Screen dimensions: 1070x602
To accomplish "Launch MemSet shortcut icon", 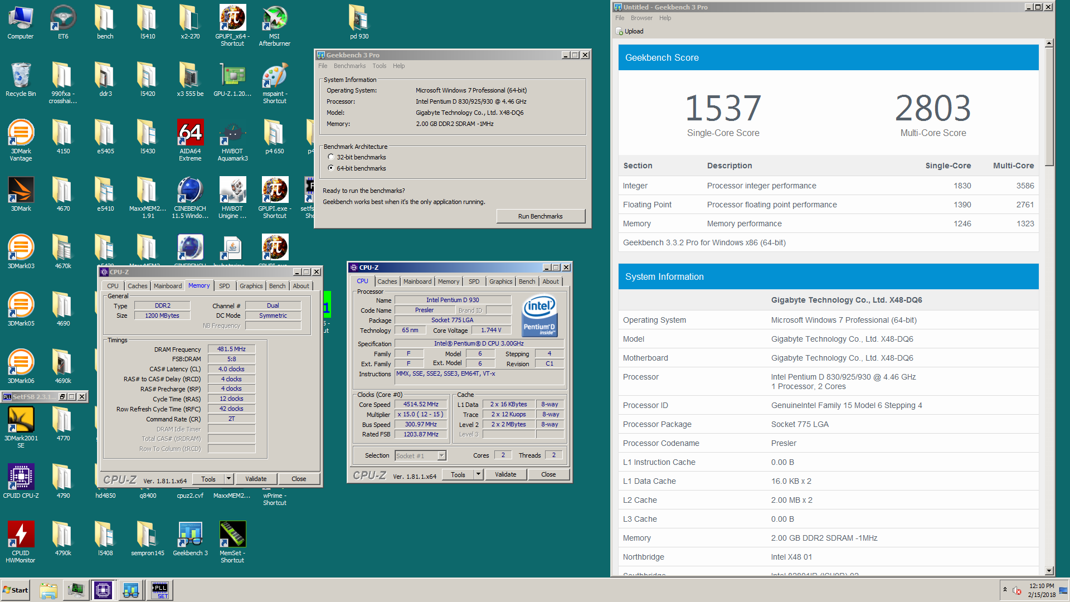I will tap(232, 542).
